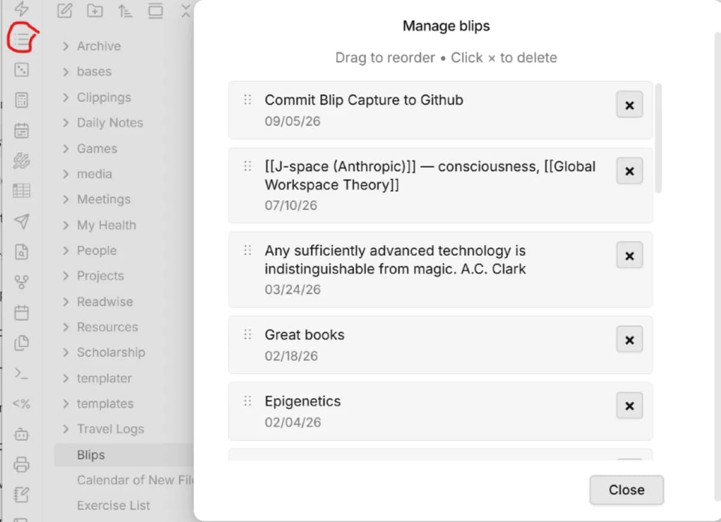Delete the Great books blip
Image resolution: width=721 pixels, height=522 pixels.
point(630,340)
